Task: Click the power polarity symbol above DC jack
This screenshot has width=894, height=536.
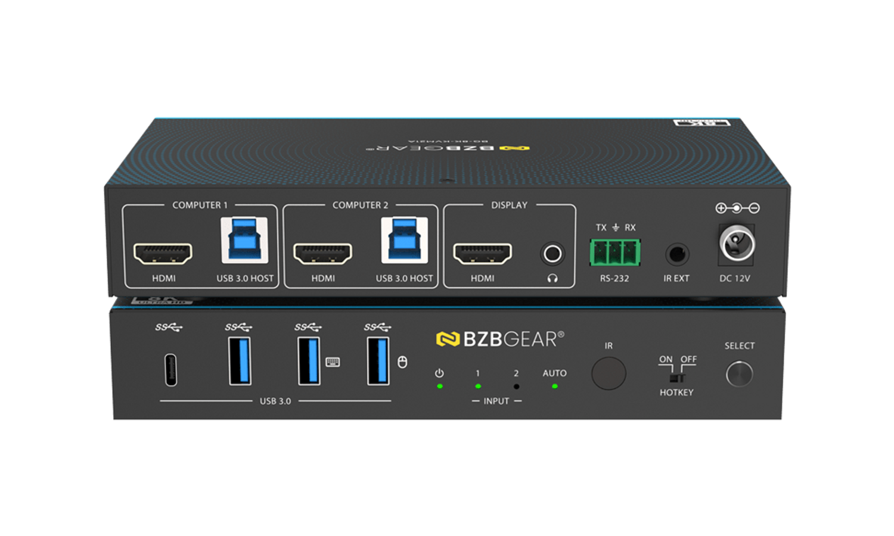Action: click(x=737, y=208)
